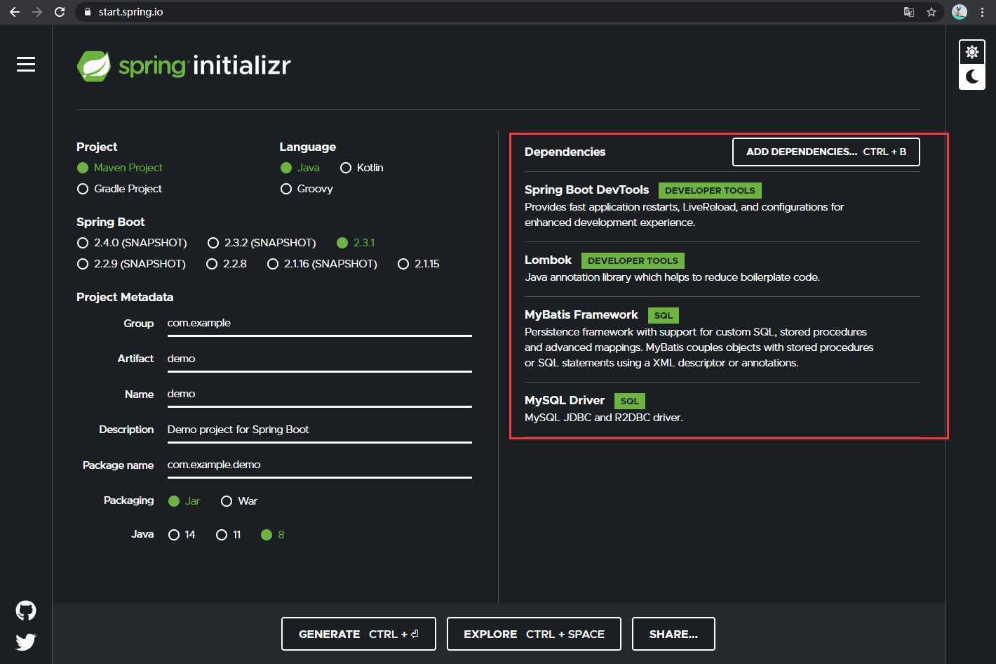Screen dimensions: 996x664
Task: Open the GitHub icon link
Action: click(x=26, y=611)
